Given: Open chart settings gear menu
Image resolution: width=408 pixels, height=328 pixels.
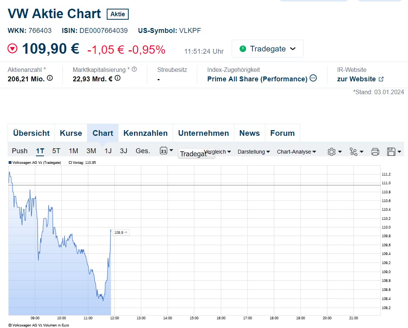Looking at the screenshot, I should 334,152.
